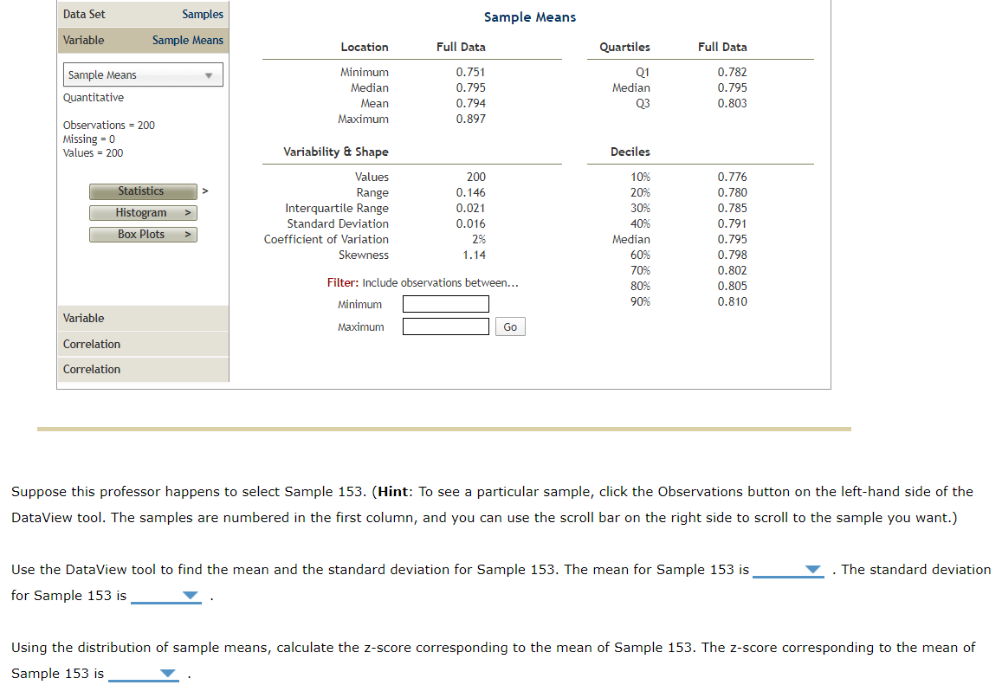Click the Statistics button
The height and width of the screenshot is (685, 1002).
pos(143,191)
